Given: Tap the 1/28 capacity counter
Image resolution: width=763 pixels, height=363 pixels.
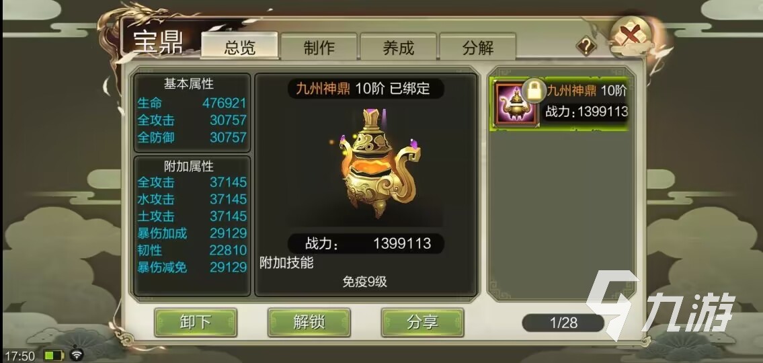Looking at the screenshot, I should coord(563,323).
